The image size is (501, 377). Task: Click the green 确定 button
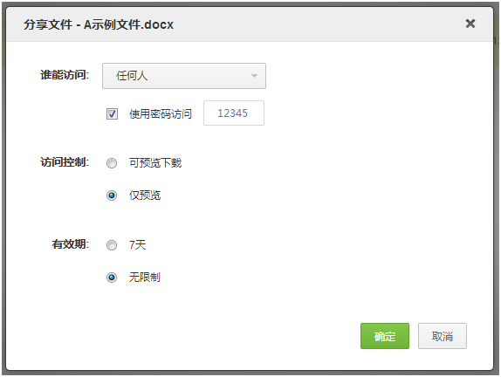(385, 336)
